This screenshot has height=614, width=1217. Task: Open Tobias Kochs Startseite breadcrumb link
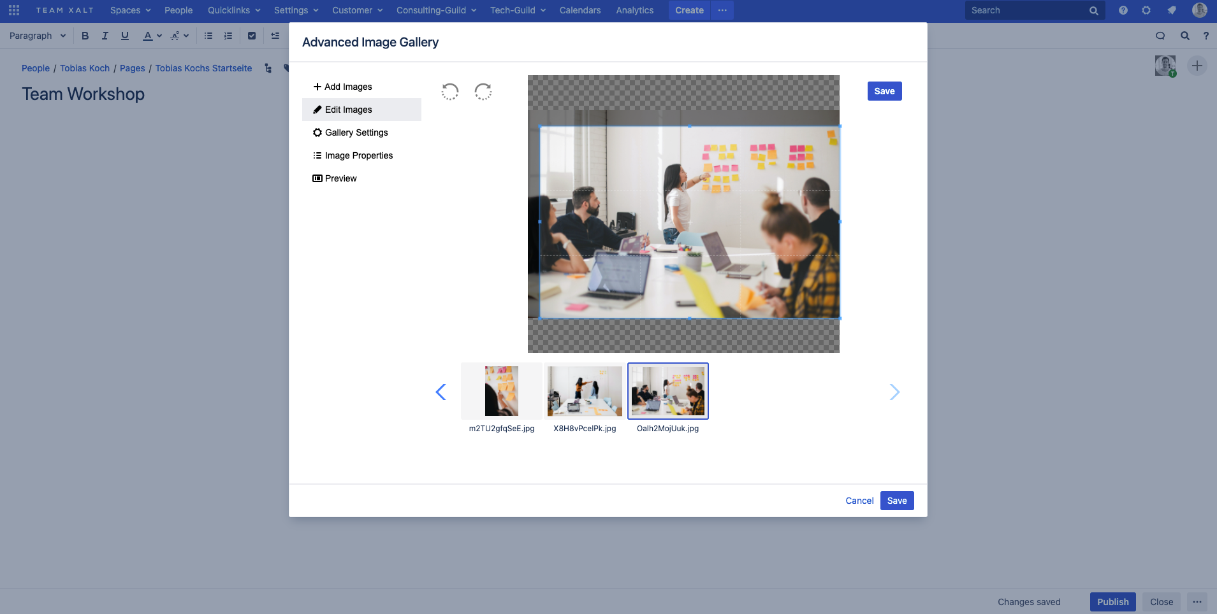point(204,68)
